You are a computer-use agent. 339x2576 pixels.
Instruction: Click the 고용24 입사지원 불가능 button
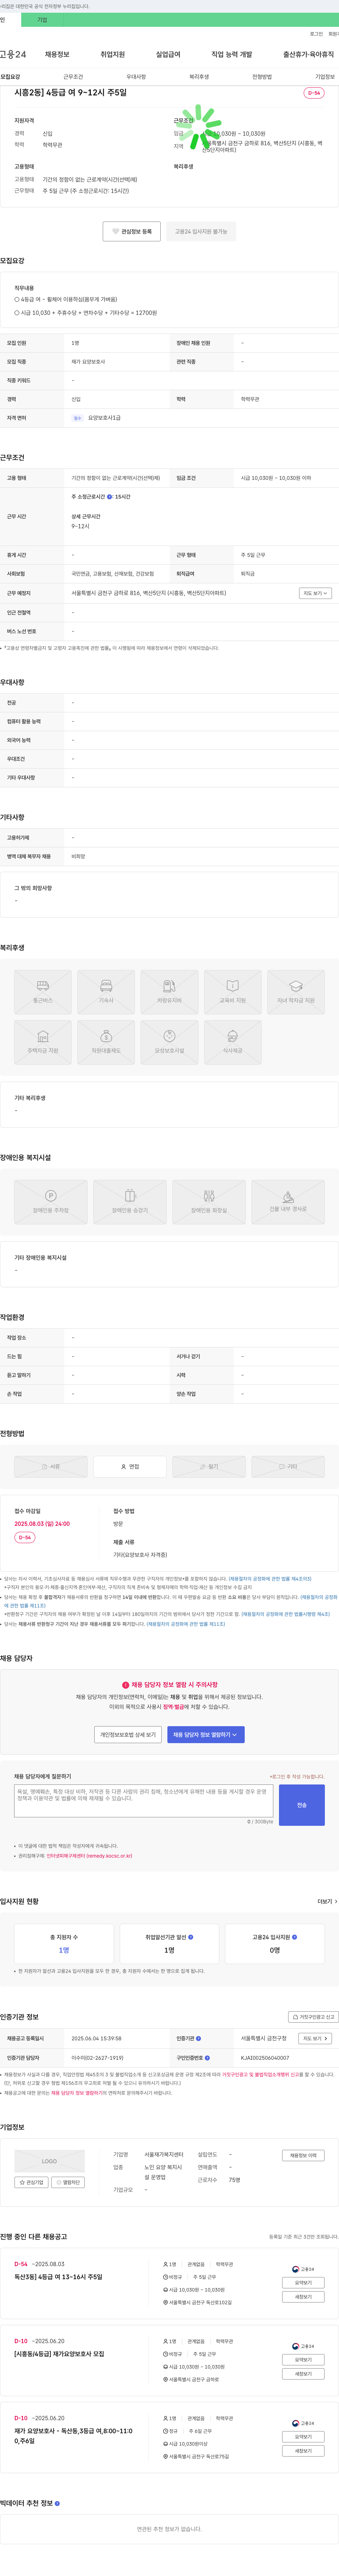click(x=201, y=231)
